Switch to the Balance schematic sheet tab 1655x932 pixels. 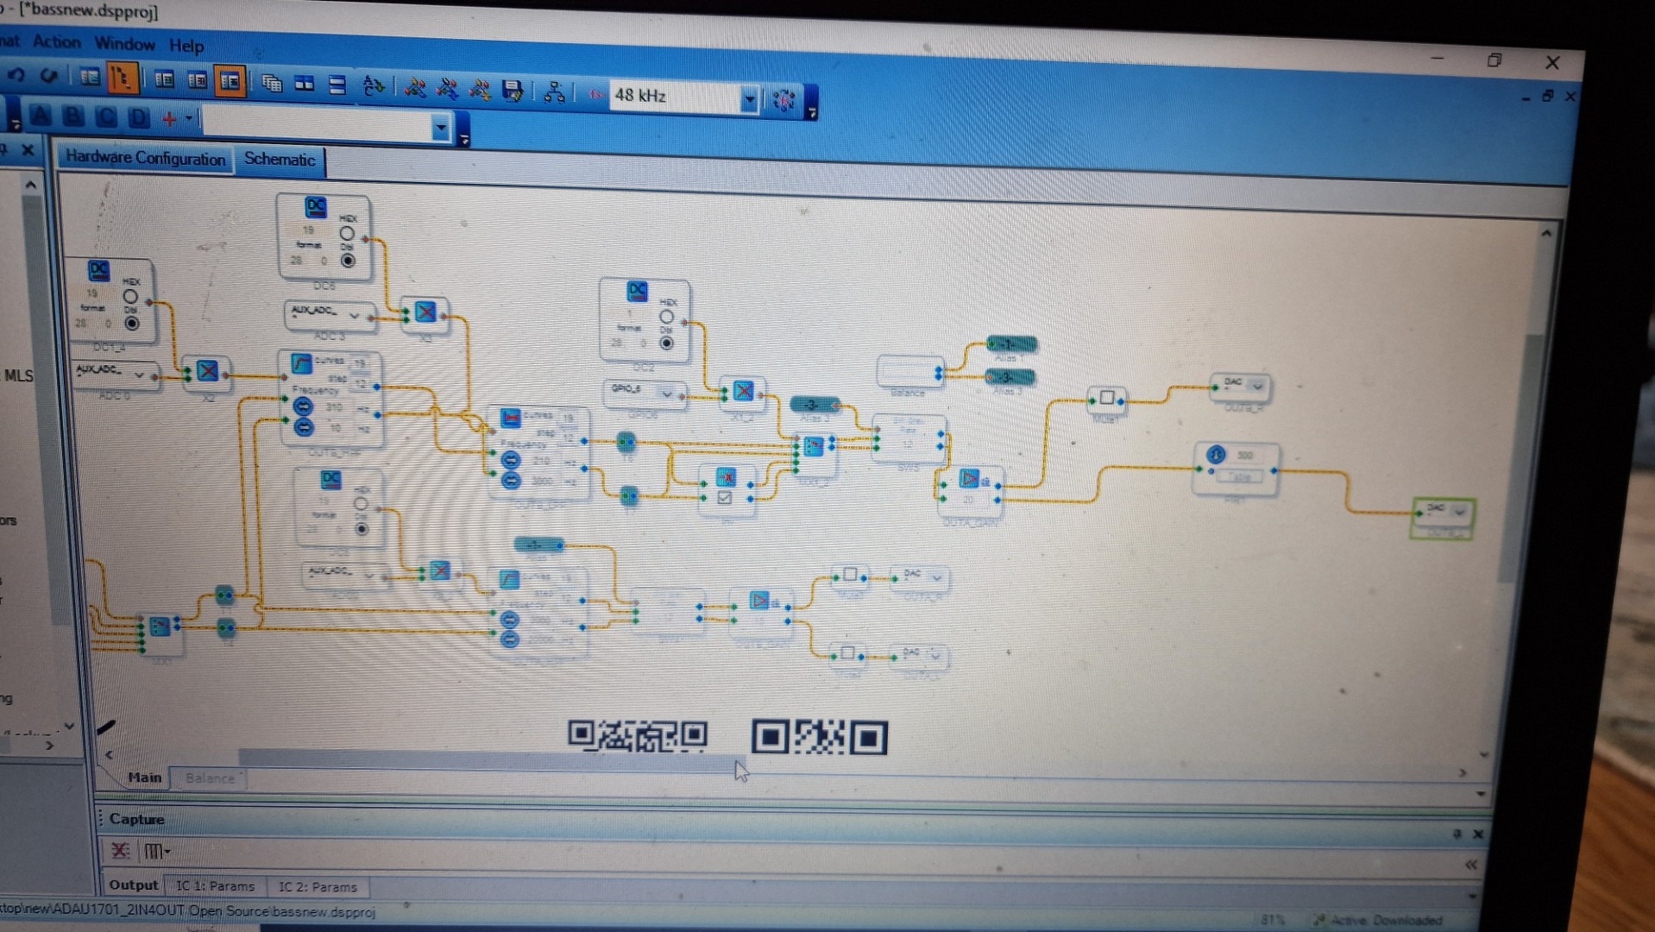coord(210,778)
